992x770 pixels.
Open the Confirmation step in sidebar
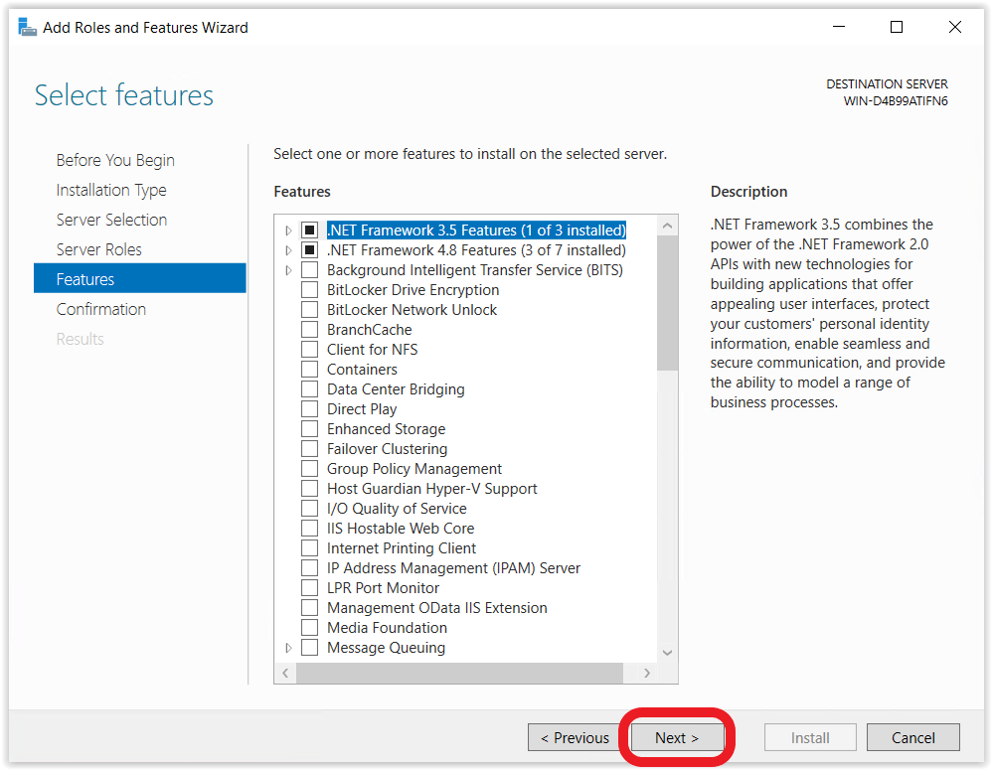[101, 309]
